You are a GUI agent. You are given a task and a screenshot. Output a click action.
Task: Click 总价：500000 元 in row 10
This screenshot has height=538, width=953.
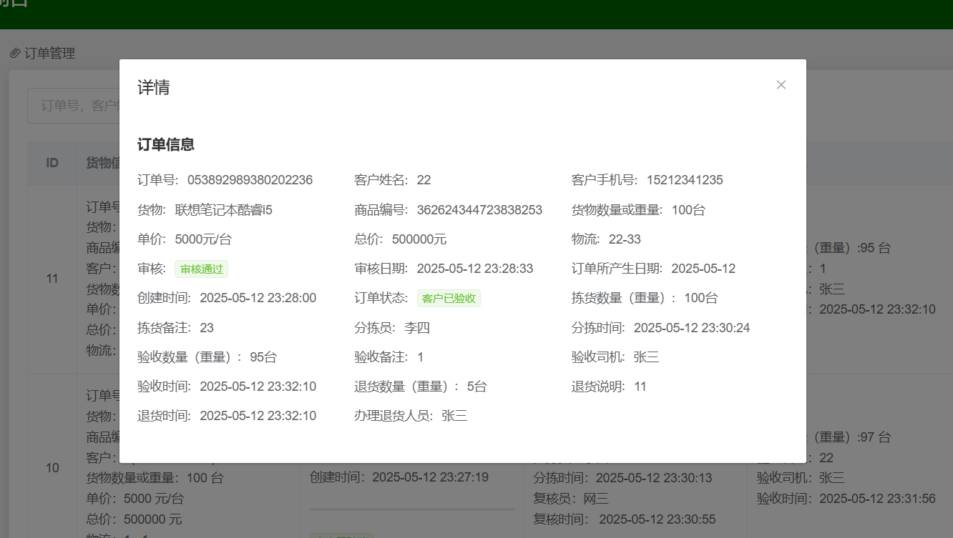click(135, 519)
